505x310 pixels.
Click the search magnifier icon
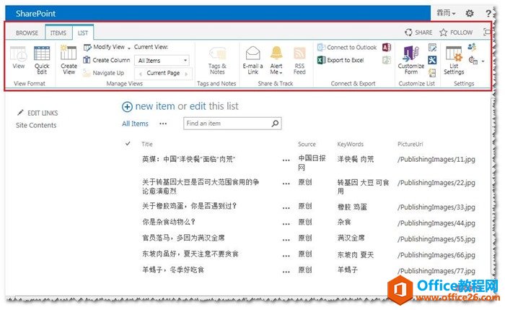point(275,124)
